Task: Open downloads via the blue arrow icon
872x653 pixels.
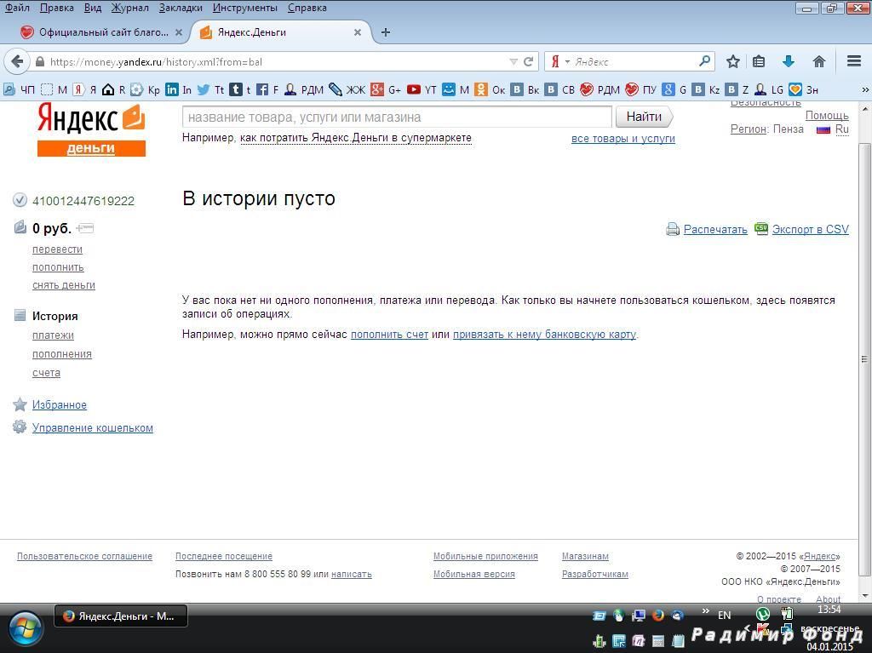Action: (x=788, y=61)
